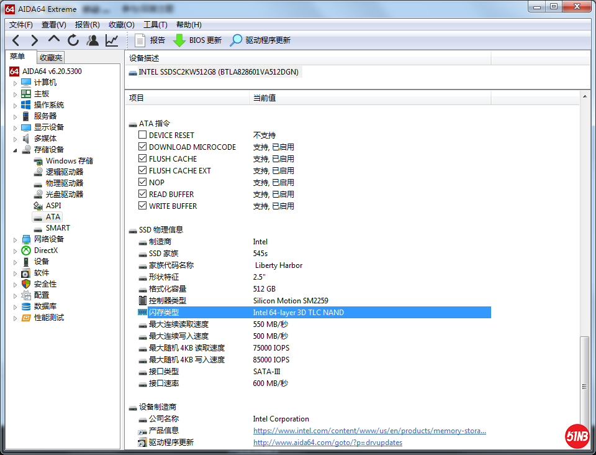
Task: Click the refresh toolbar icon
Action: pos(73,40)
